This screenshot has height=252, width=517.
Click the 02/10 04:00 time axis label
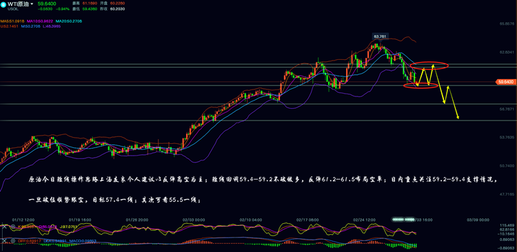pos(251,220)
